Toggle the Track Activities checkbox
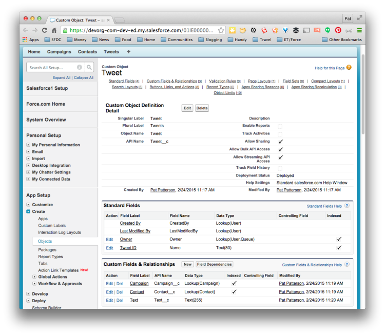Screen dimensions: 385x336 (x=280, y=134)
